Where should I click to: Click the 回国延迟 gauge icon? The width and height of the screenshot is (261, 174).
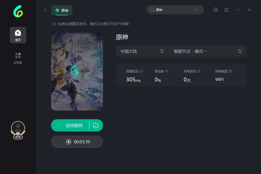tap(141, 71)
